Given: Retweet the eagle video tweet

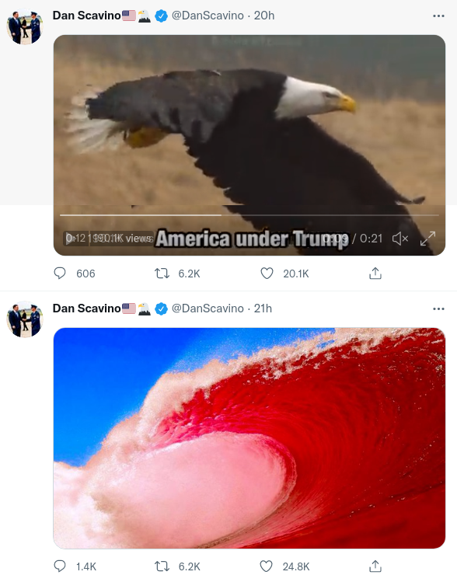Looking at the screenshot, I should [162, 274].
